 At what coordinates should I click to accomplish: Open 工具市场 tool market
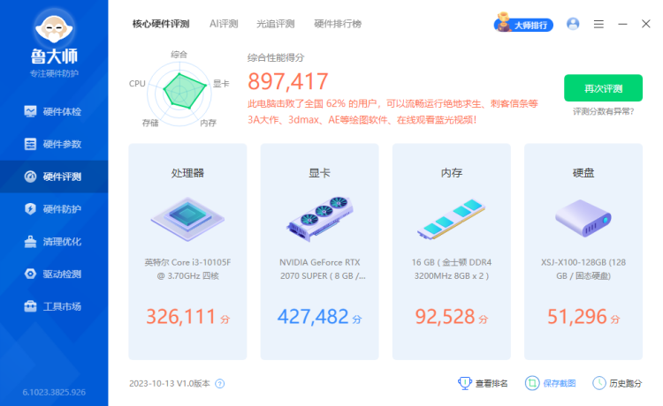(54, 307)
